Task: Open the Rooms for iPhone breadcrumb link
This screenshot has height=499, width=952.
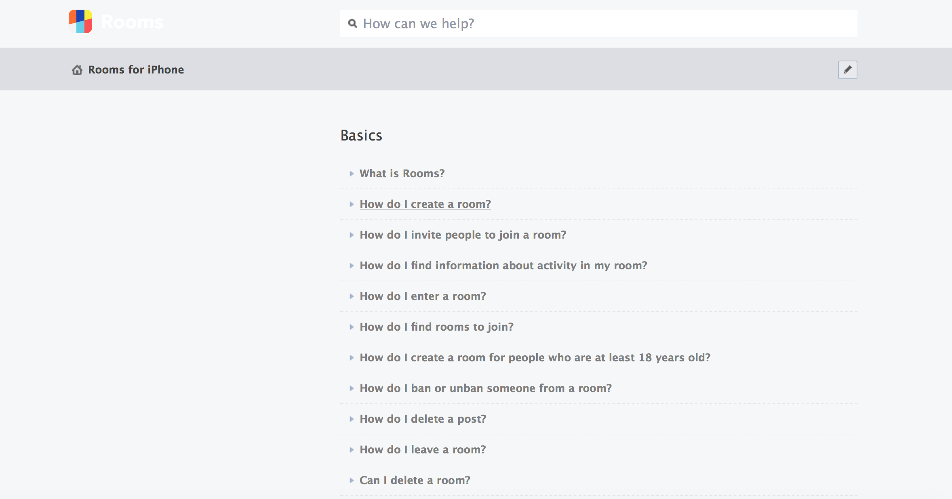Action: [x=136, y=70]
